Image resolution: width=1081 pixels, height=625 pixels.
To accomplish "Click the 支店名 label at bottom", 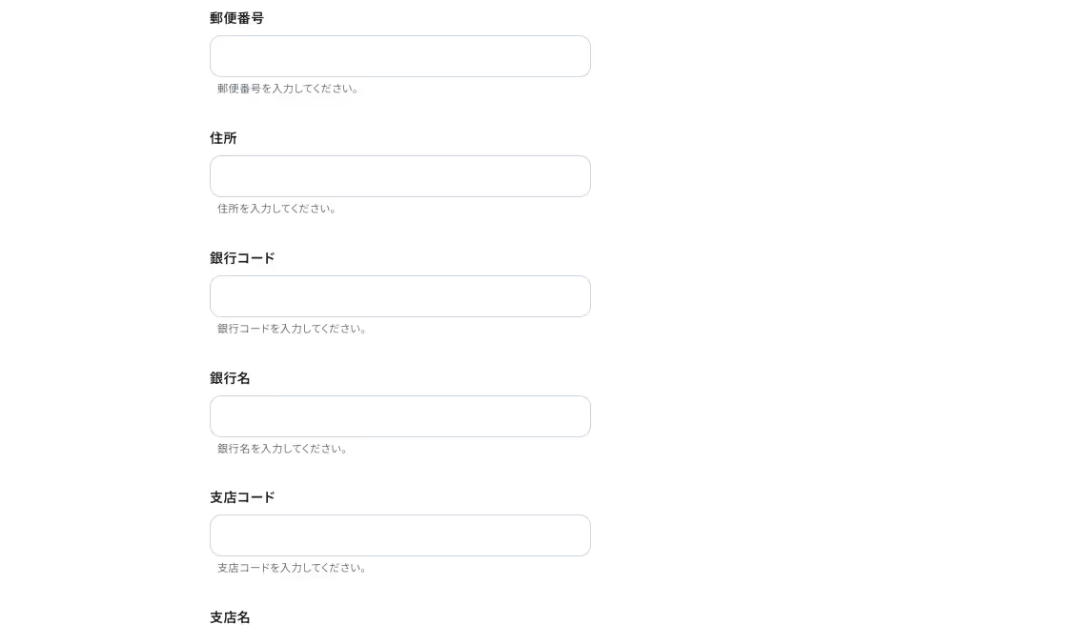I will (230, 616).
